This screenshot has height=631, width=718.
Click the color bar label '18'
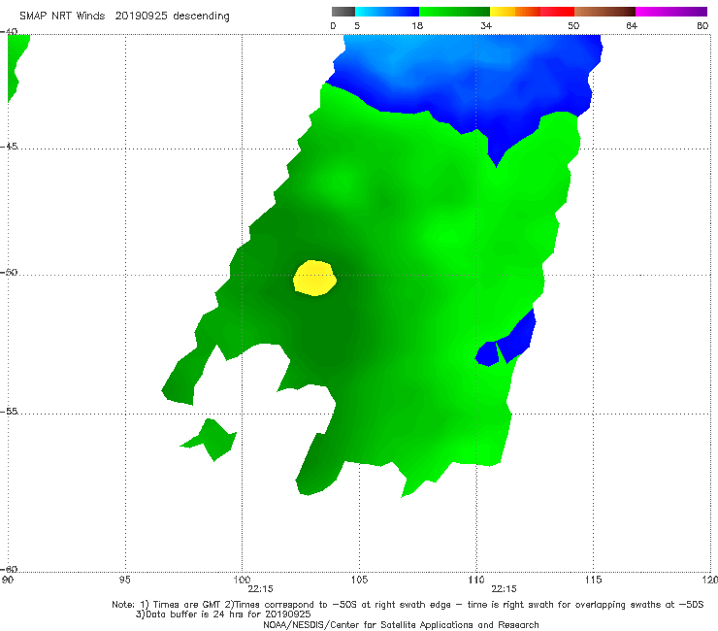tap(417, 26)
